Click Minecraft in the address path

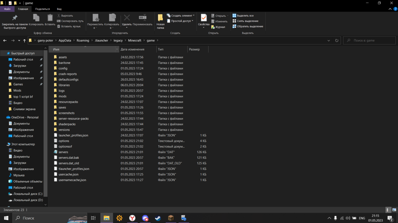point(135,40)
